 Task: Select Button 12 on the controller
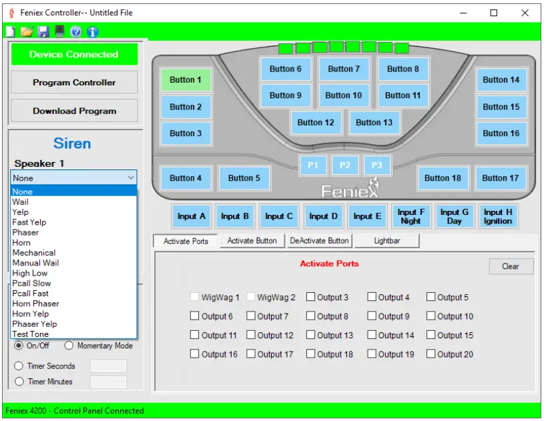point(316,123)
